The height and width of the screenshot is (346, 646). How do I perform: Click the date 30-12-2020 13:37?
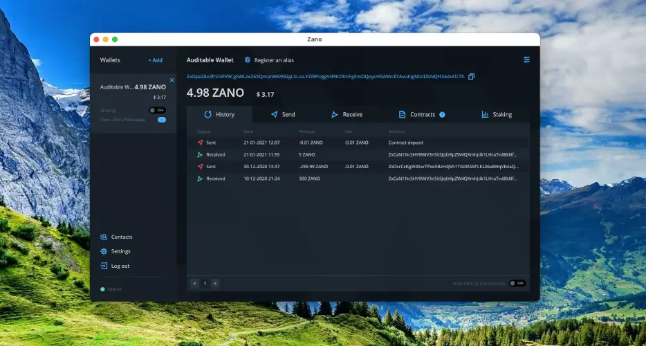coord(261,167)
